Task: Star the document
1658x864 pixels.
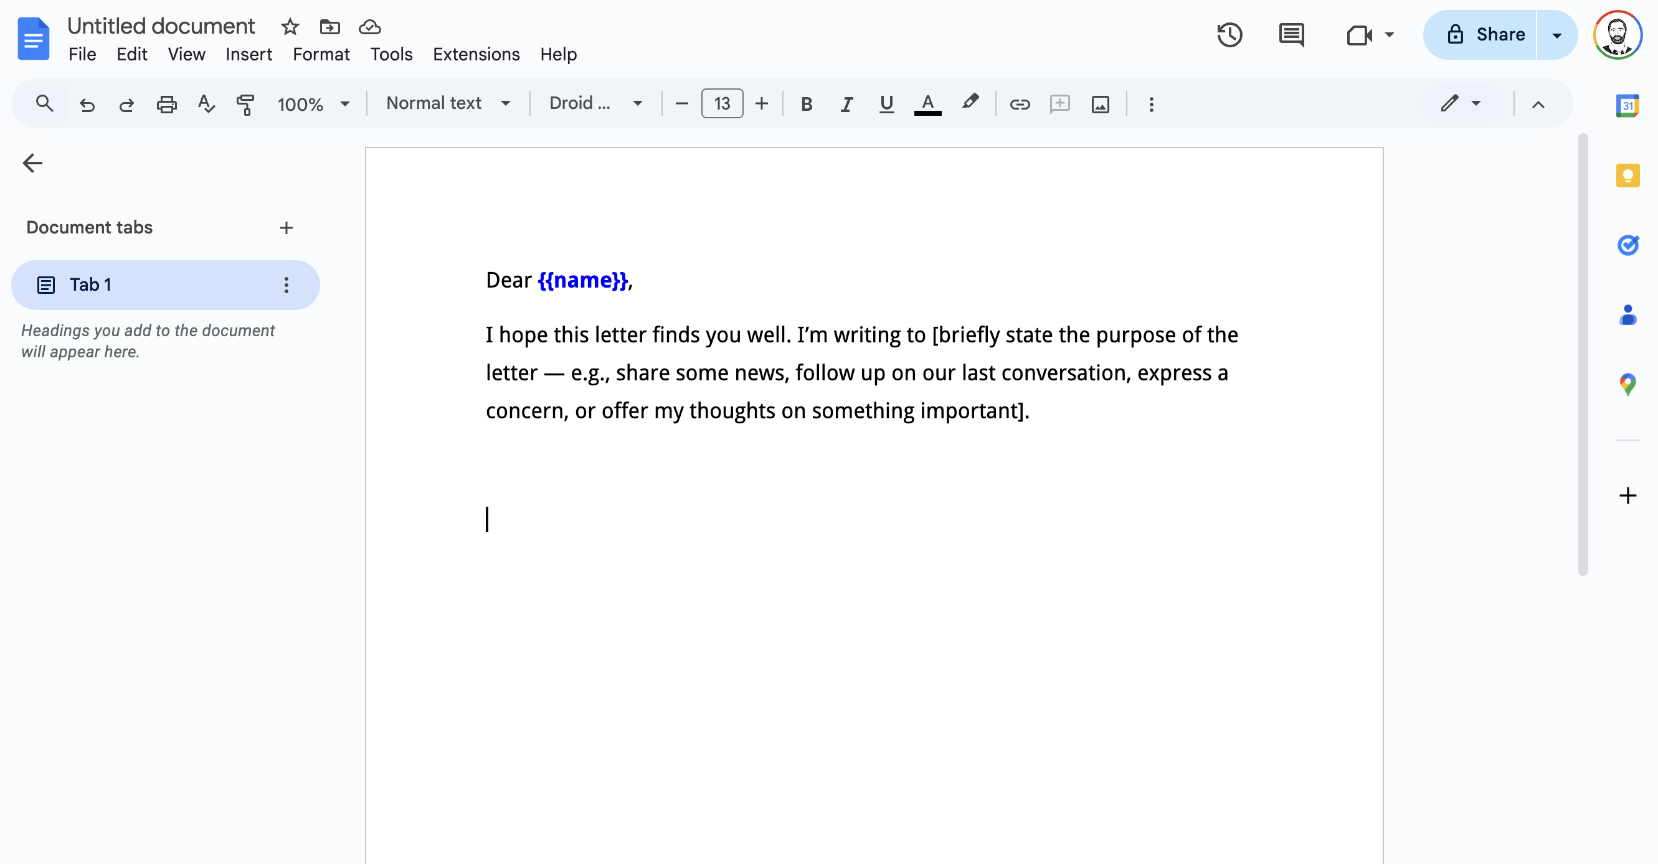Action: pyautogui.click(x=290, y=27)
